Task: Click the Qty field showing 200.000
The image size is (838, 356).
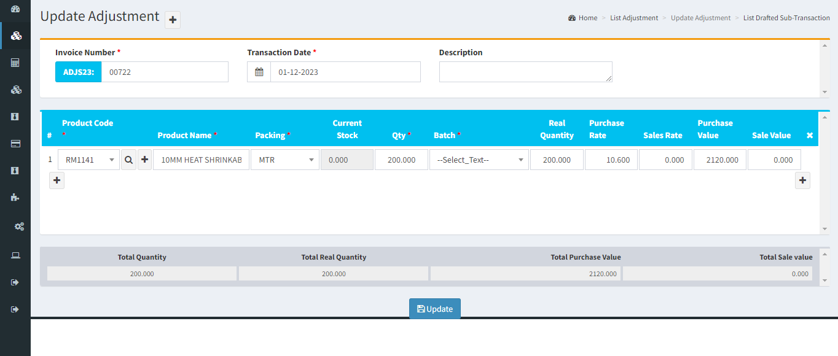Action: click(401, 160)
